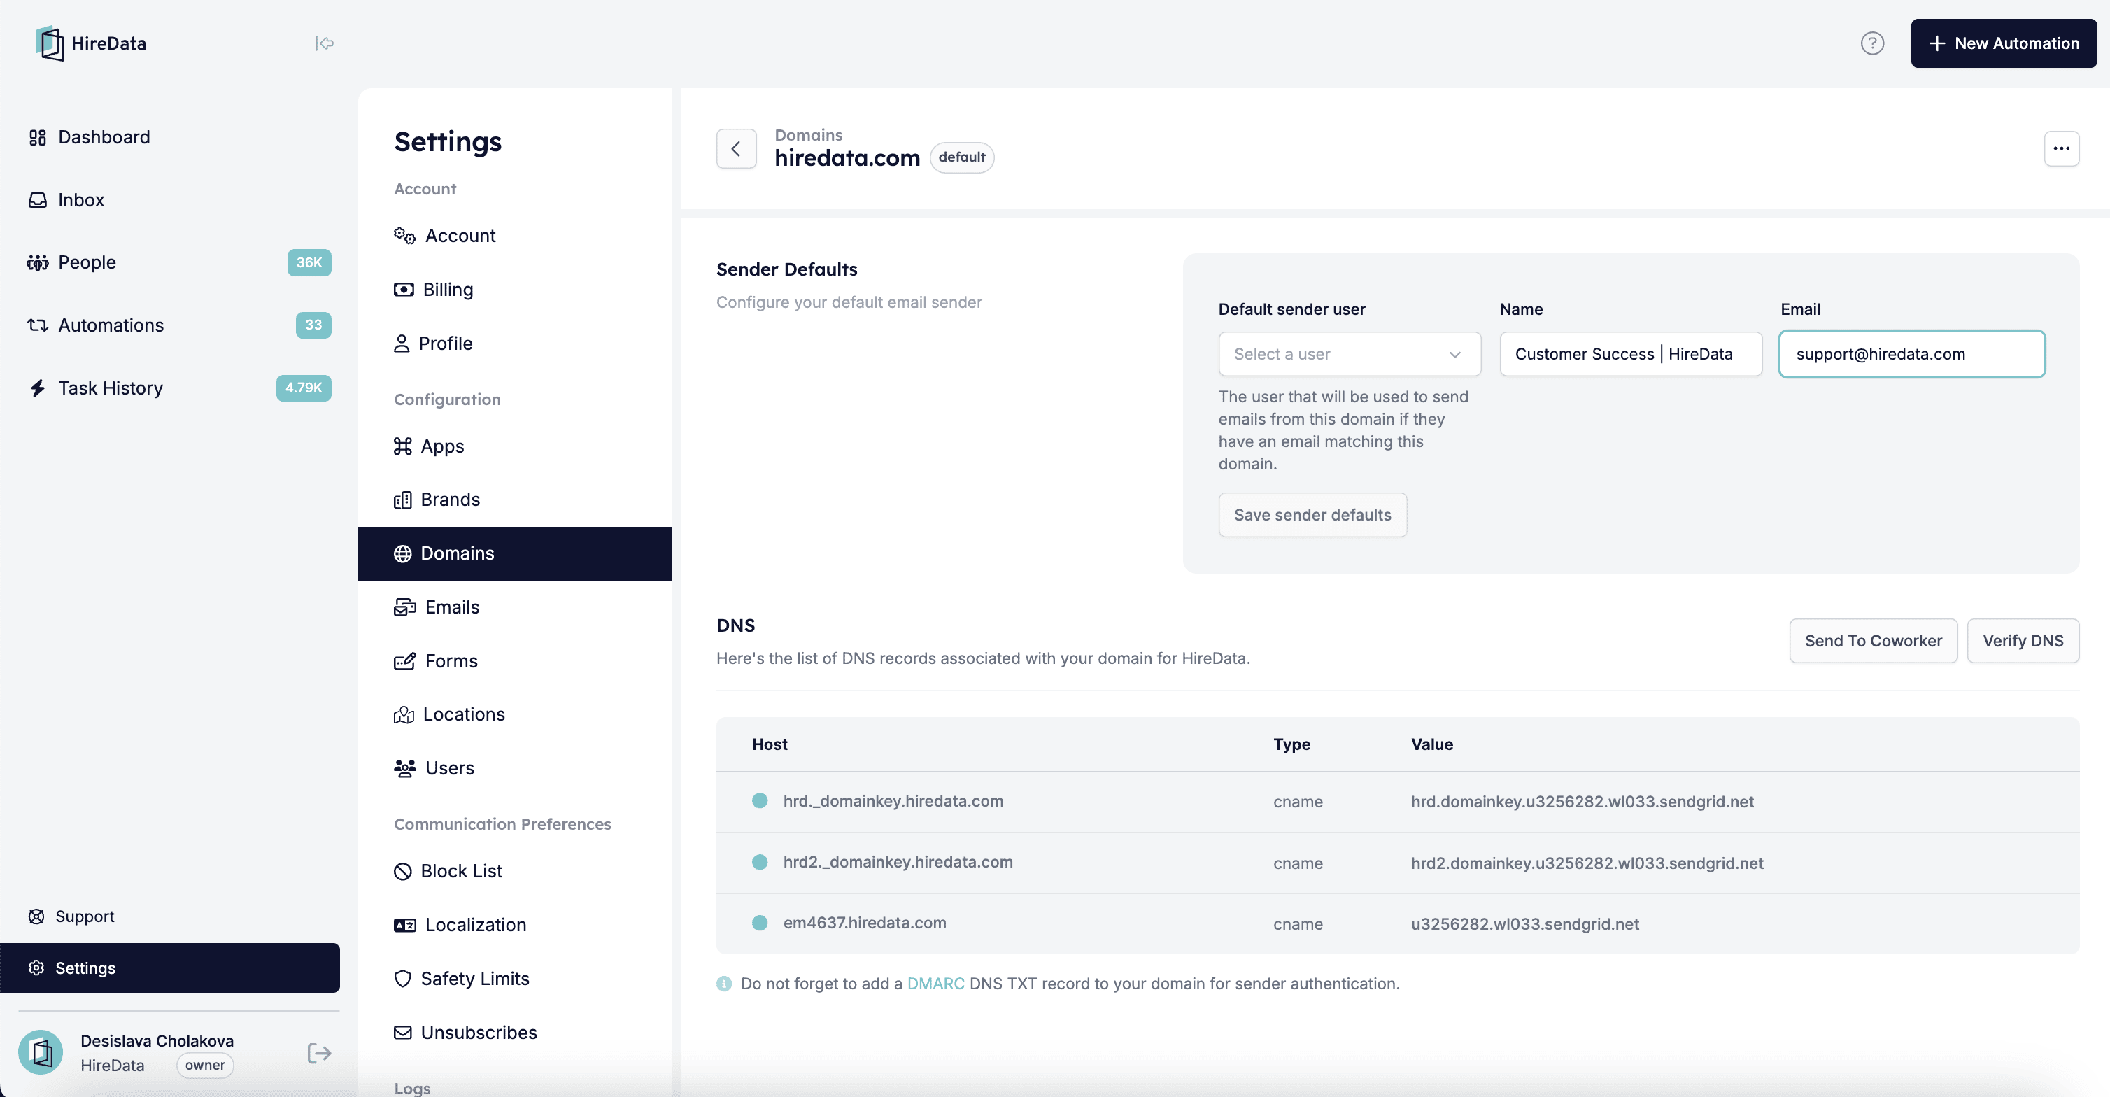Click the Locations map icon

[404, 715]
